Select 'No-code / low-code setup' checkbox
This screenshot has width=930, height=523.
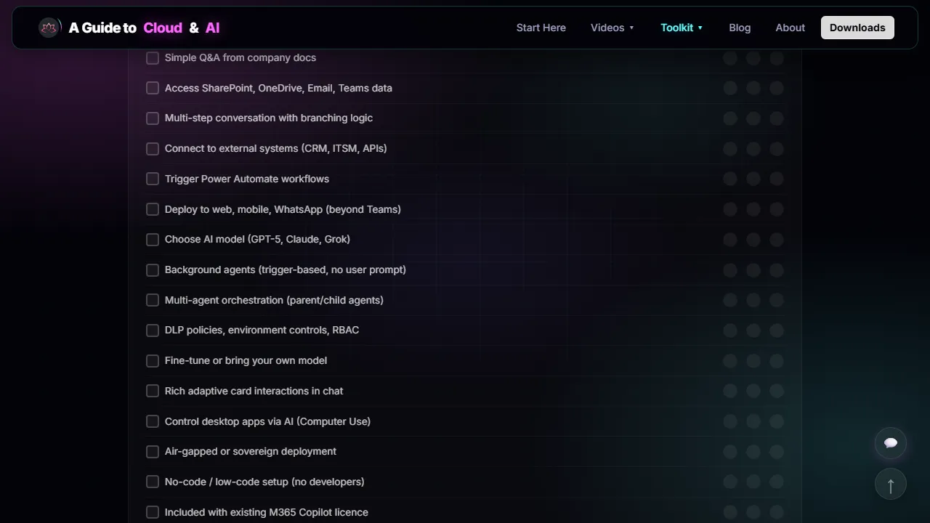(x=153, y=482)
